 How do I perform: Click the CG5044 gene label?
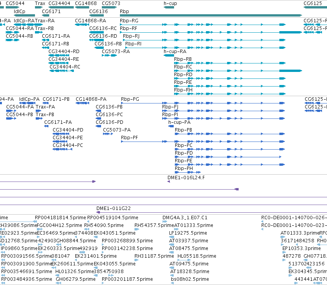[15, 3]
